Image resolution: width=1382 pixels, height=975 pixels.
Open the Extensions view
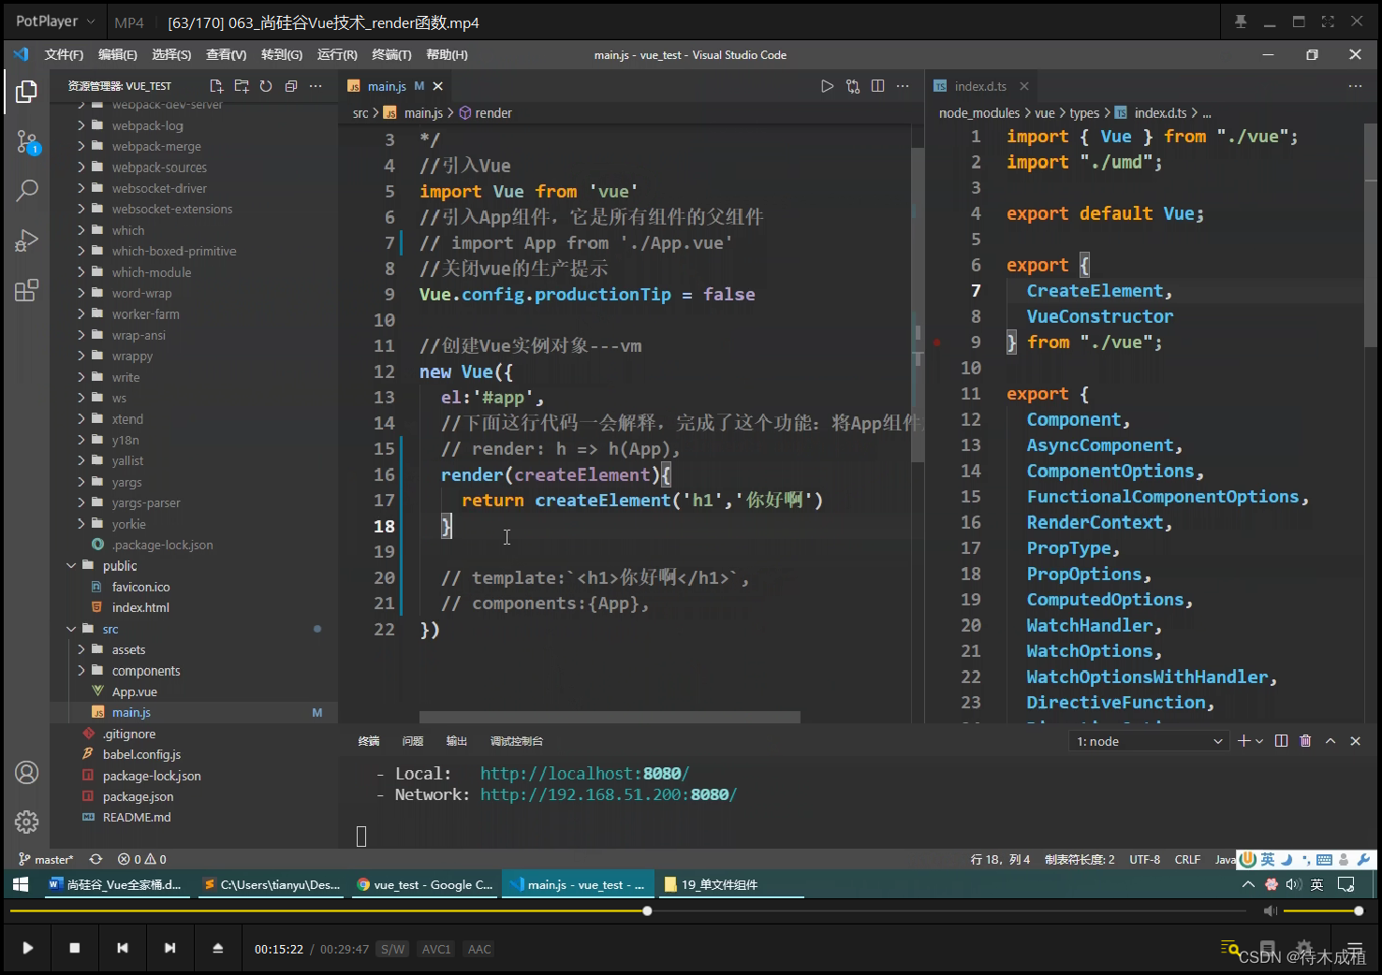pyautogui.click(x=26, y=290)
